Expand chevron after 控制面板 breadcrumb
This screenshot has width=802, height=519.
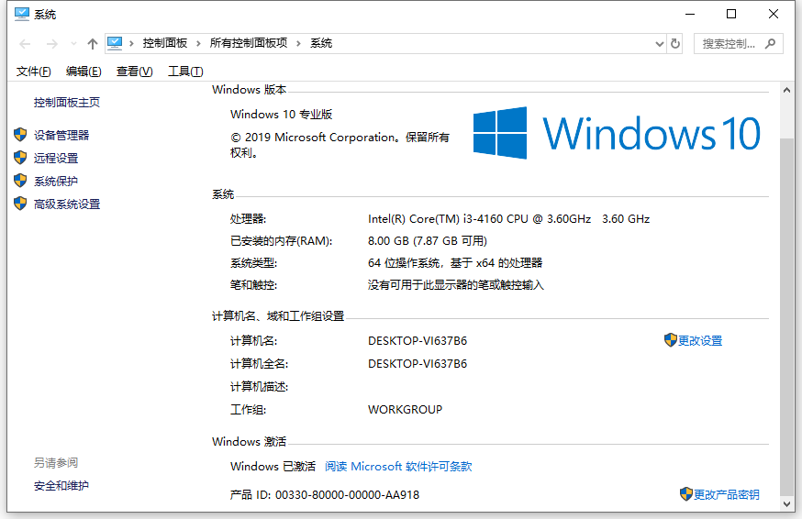coord(198,43)
